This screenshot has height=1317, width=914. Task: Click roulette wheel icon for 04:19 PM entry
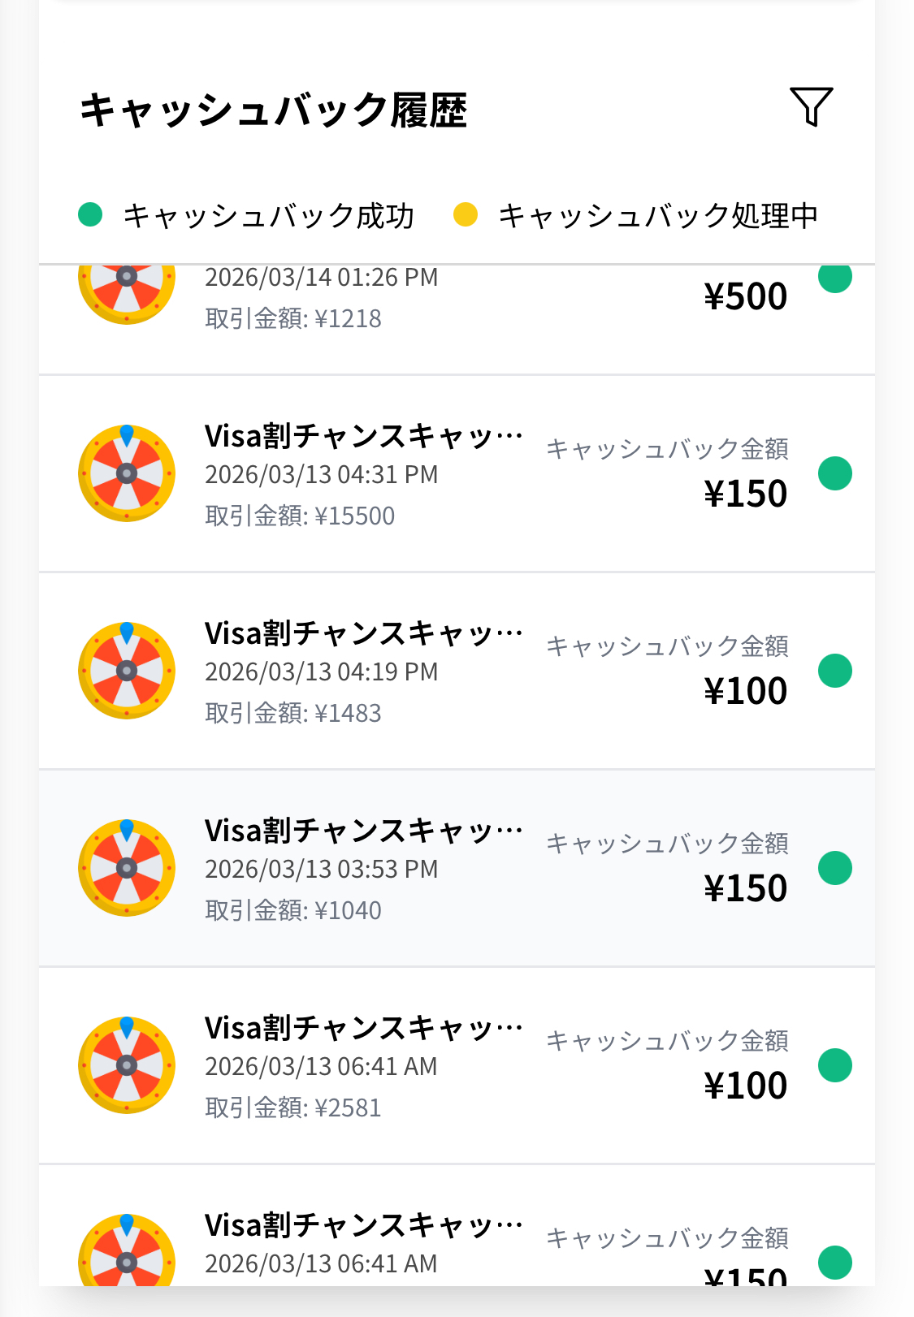click(x=127, y=671)
